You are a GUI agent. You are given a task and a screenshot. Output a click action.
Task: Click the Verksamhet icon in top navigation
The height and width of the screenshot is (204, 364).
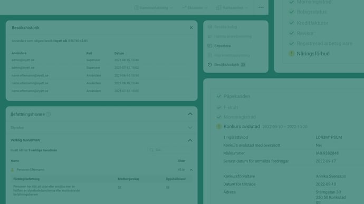coord(218,8)
